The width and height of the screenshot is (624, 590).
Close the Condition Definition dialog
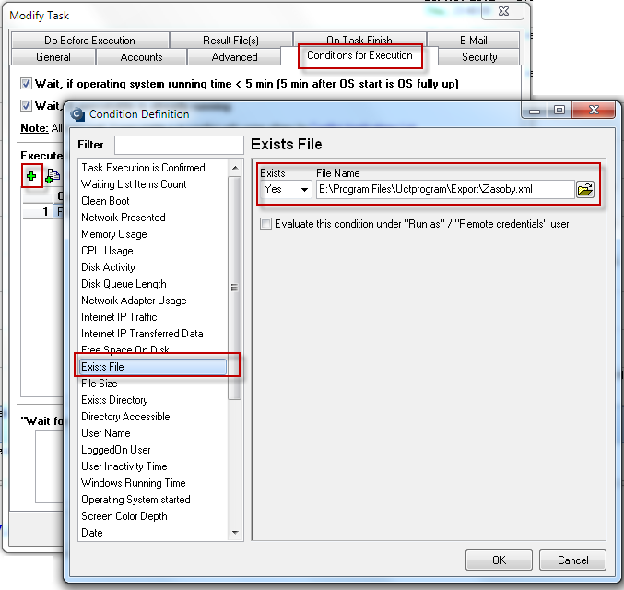click(594, 111)
